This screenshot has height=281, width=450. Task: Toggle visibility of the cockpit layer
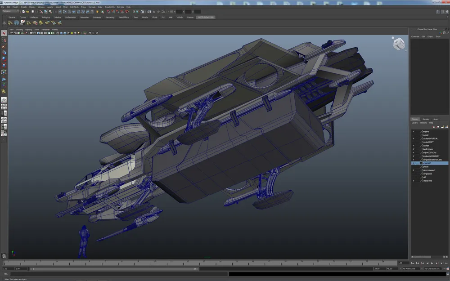(x=414, y=146)
